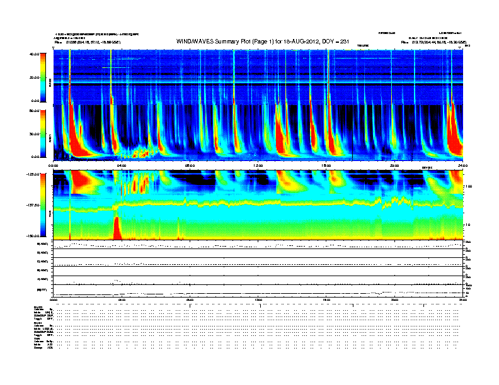
Task: Select the 20.00 label on RAD2 color scale
Action: [x=34, y=77]
